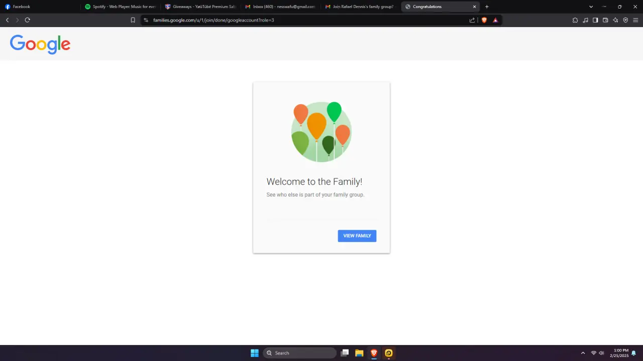
Task: Open the volume speaker tray icon
Action: [x=601, y=353]
